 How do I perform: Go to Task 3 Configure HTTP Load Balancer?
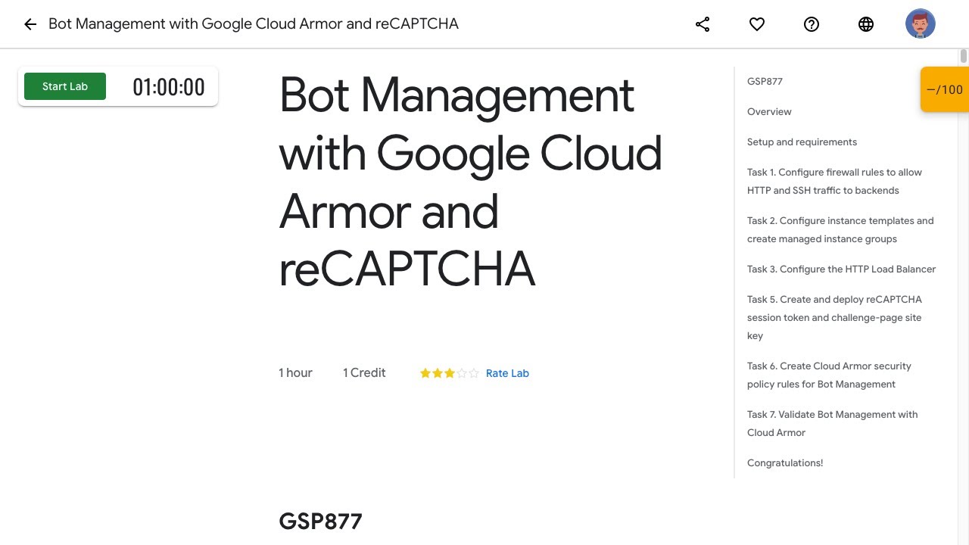click(x=841, y=269)
